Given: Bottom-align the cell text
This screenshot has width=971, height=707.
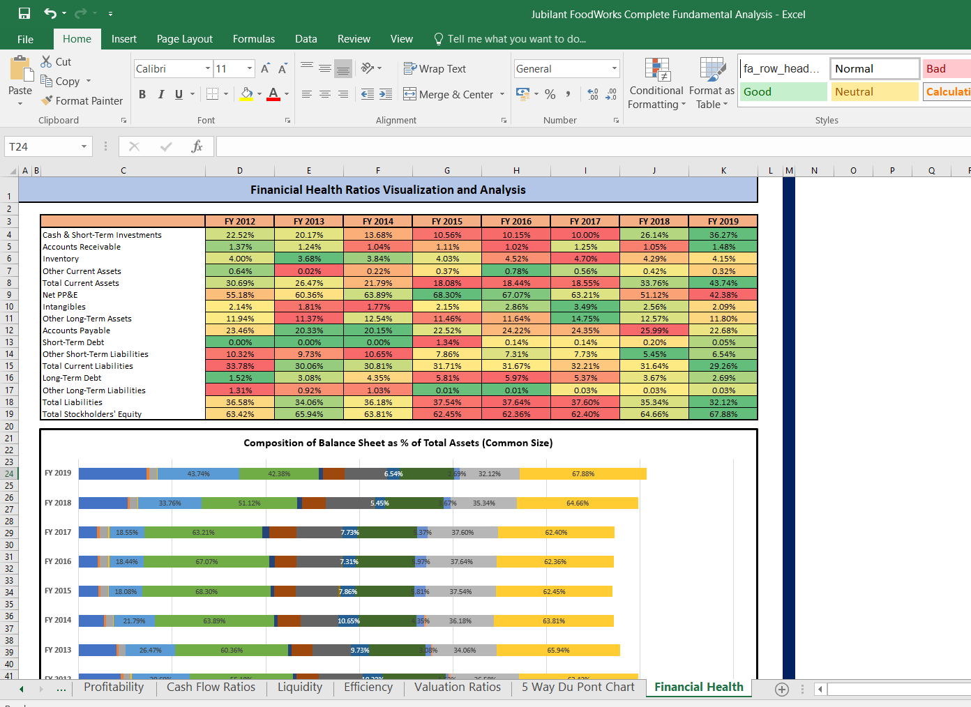Looking at the screenshot, I should (x=343, y=68).
